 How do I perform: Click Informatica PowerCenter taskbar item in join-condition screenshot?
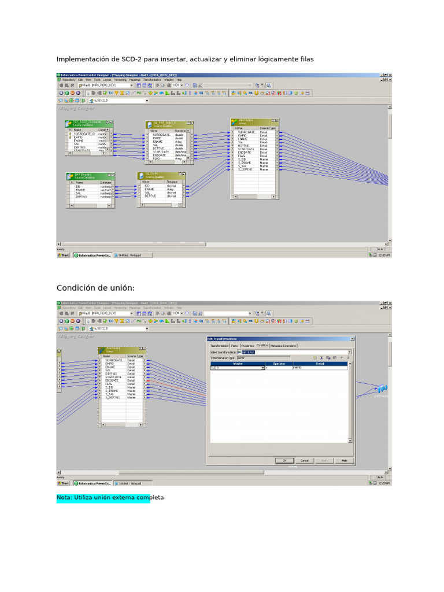92,483
